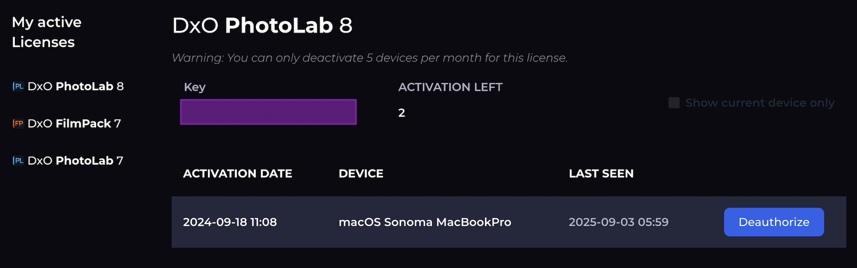Deauthorize the macOS Sonoma MacBookPro device

point(774,222)
